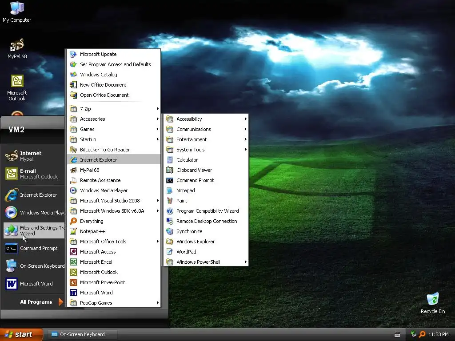Open On-Screen Keyboard from Start menu left pane
The height and width of the screenshot is (341, 455).
tap(34, 266)
